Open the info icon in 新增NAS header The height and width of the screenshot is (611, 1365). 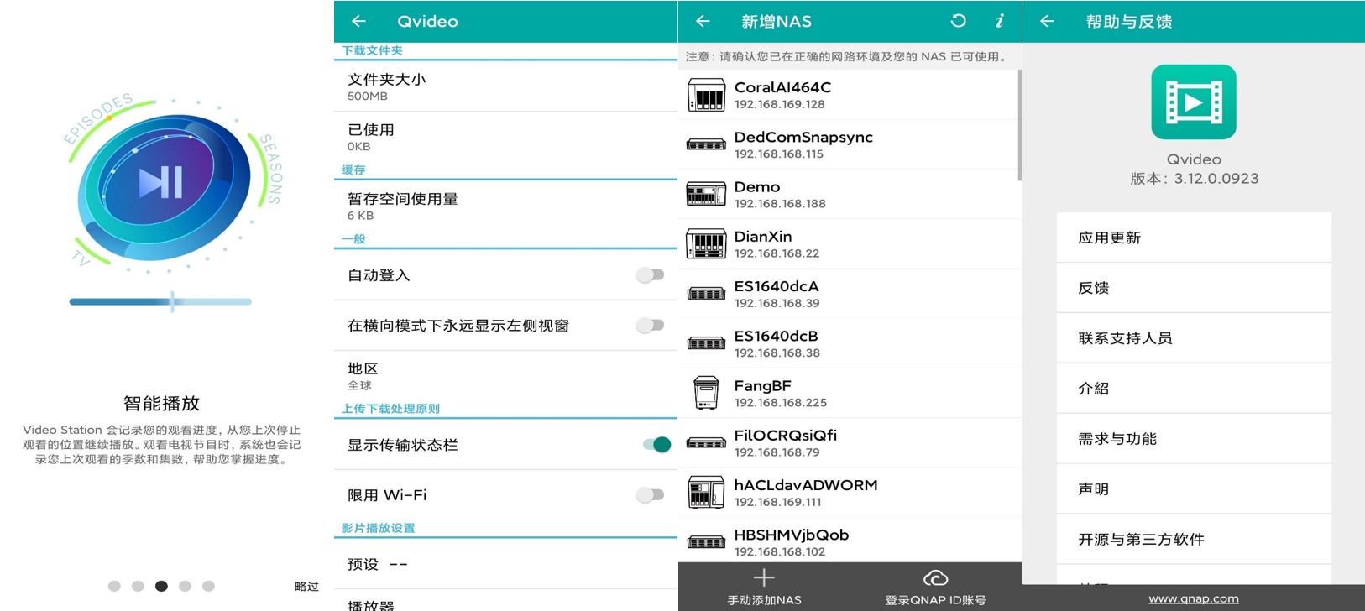(x=1000, y=21)
